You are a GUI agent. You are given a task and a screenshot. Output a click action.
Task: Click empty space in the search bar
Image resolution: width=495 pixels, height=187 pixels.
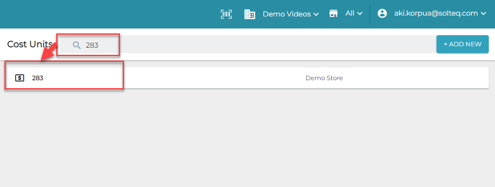tap(268, 45)
